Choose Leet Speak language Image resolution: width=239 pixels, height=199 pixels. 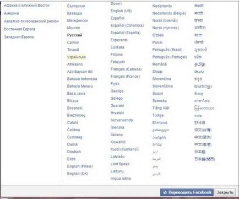click(120, 164)
